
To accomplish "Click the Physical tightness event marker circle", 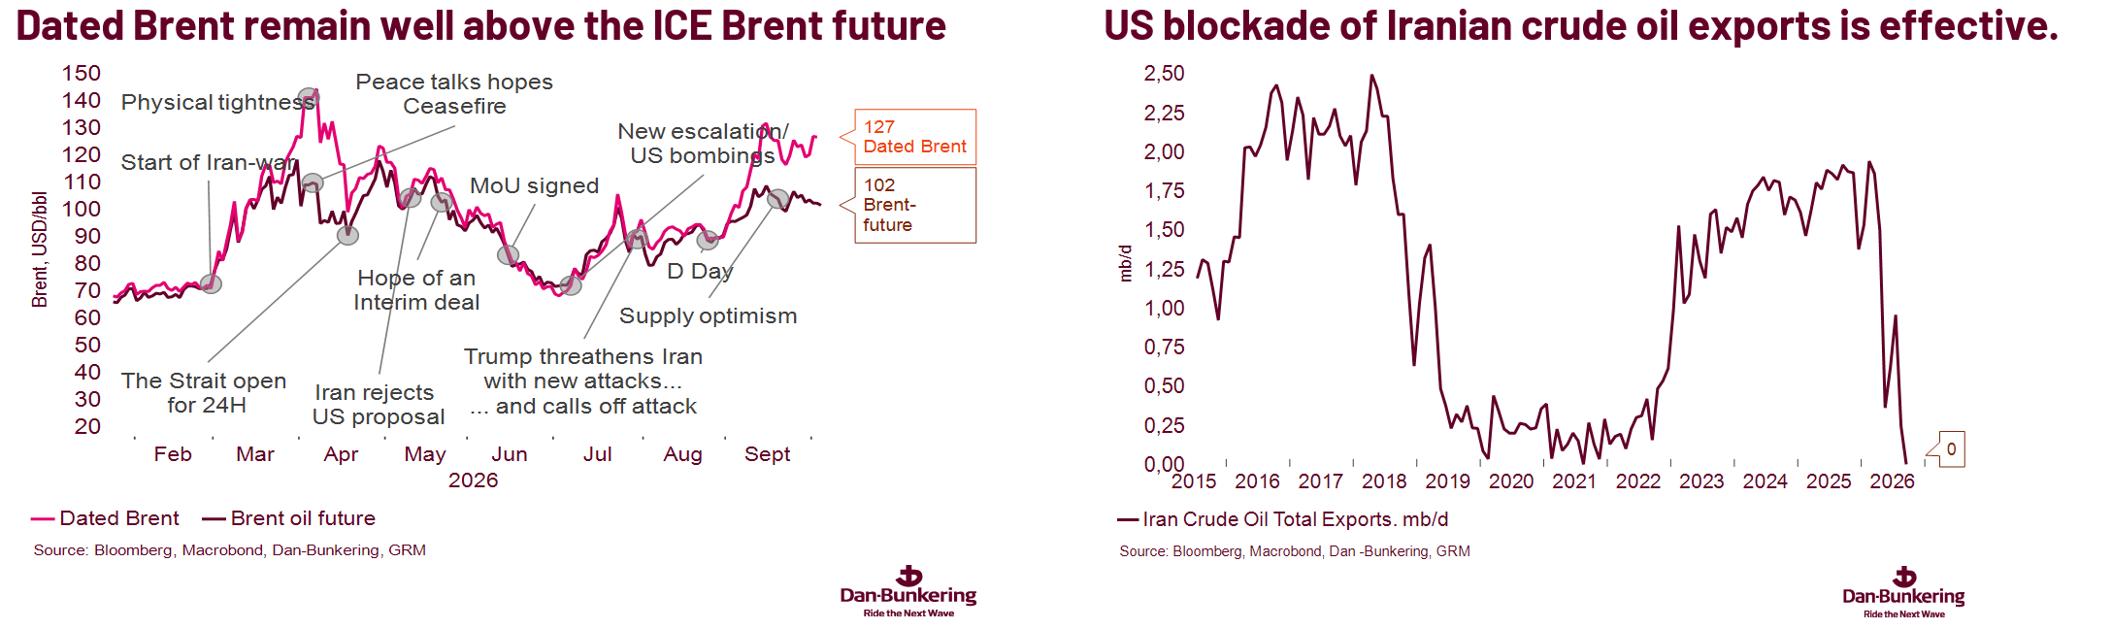I will [309, 98].
